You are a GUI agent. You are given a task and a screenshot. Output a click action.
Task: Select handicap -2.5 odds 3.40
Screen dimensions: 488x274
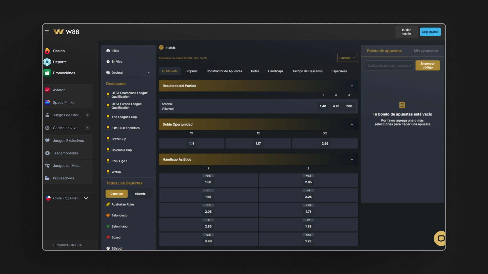tap(208, 239)
